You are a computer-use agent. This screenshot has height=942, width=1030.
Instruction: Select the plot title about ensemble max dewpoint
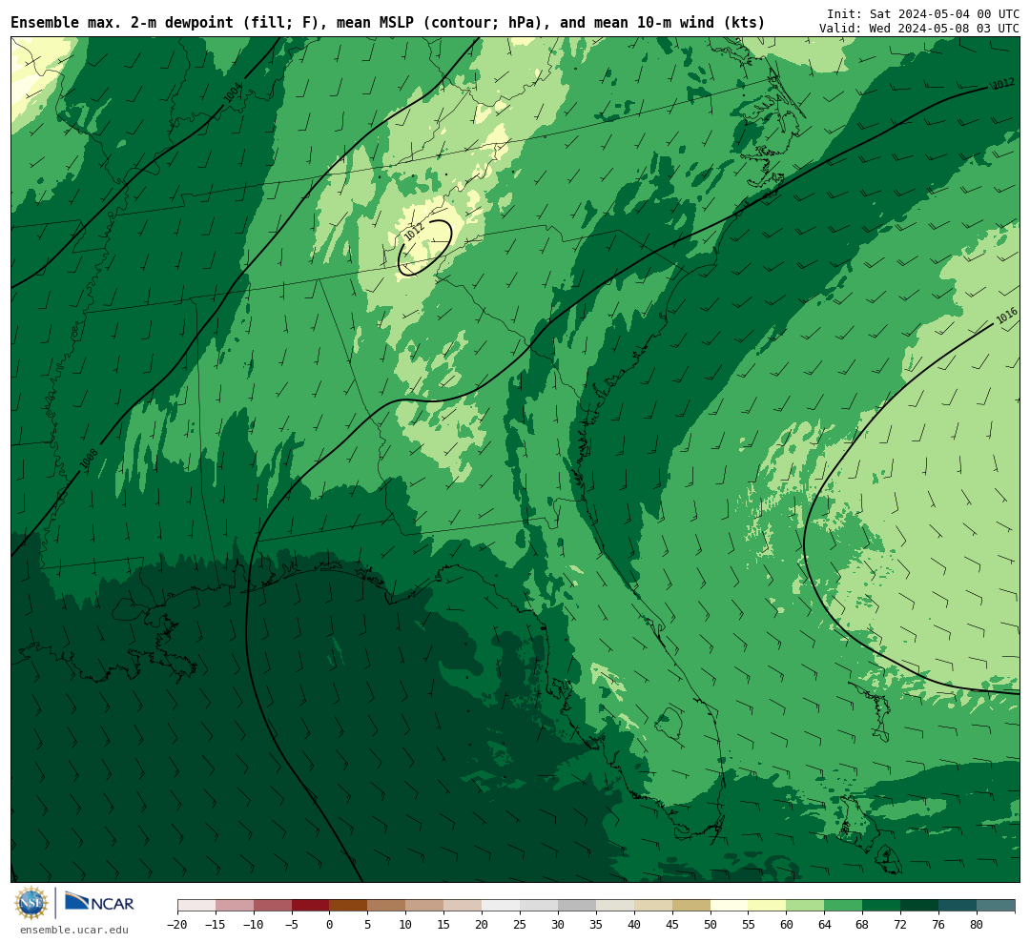(387, 23)
